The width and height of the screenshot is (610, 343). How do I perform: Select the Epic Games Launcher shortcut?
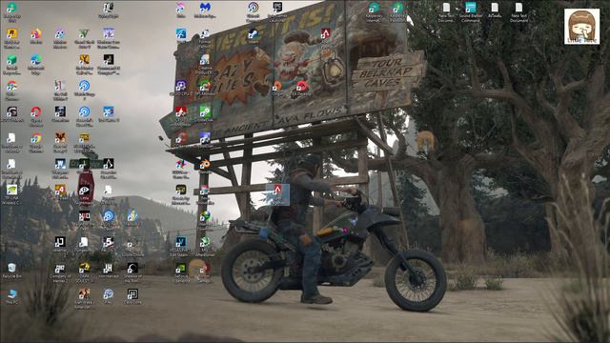coord(277,12)
